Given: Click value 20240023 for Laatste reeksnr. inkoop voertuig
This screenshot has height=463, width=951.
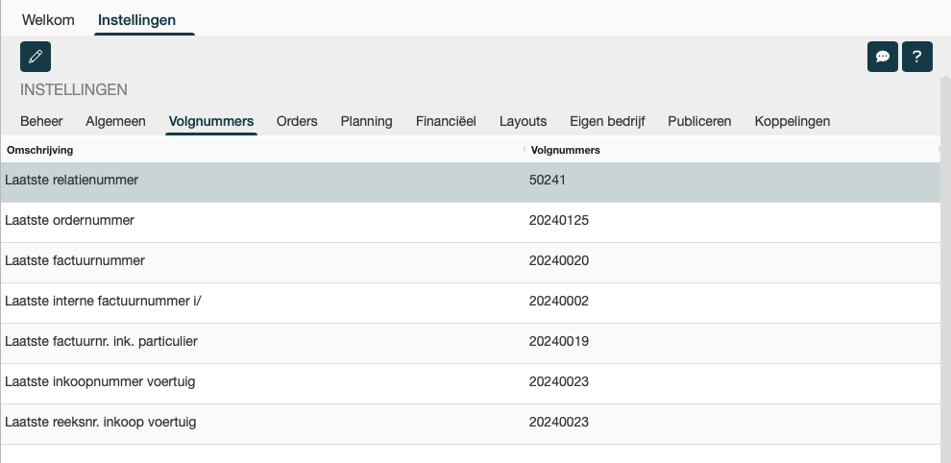Looking at the screenshot, I should point(559,422).
